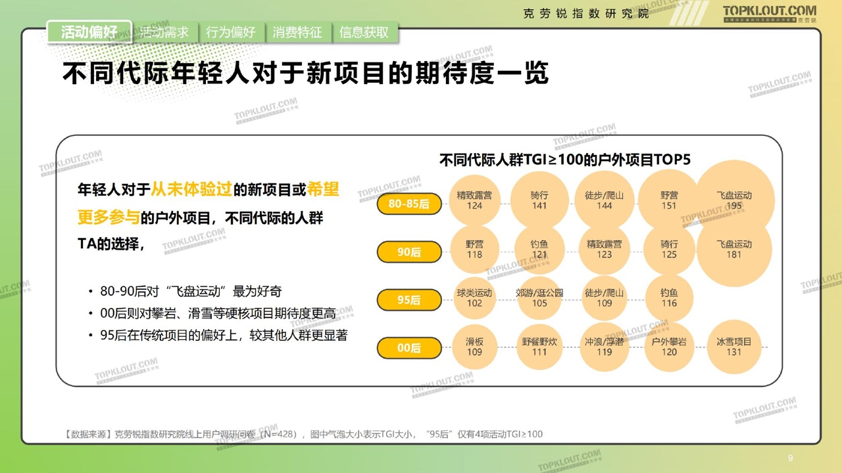Select the 户外攀岩 120 bubble
The height and width of the screenshot is (473, 842).
tap(669, 346)
